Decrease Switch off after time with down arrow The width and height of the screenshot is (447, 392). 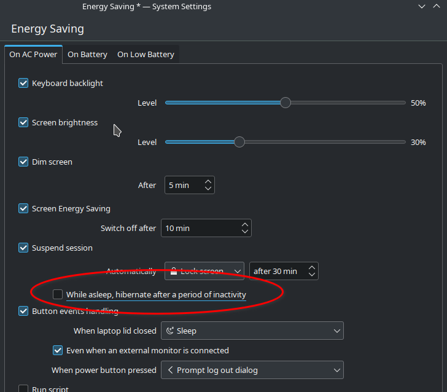245,232
